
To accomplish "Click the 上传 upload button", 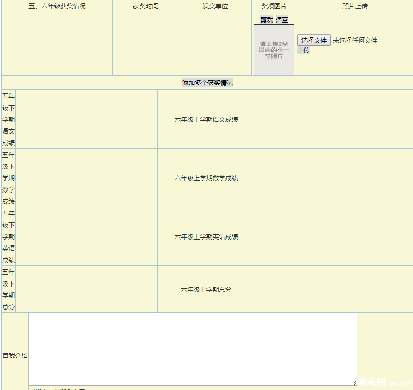I will tap(303, 51).
